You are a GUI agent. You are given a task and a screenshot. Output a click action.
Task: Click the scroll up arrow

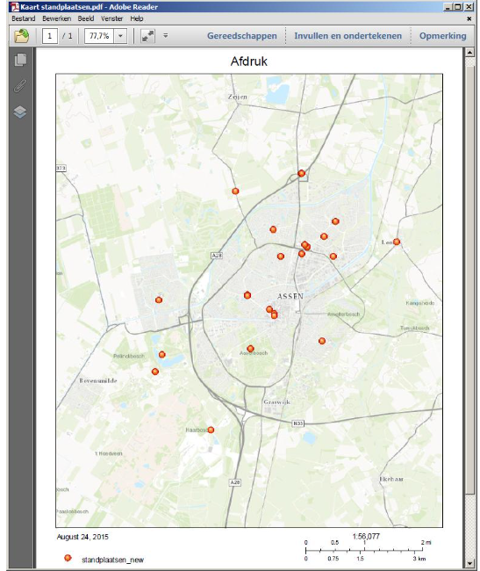469,53
